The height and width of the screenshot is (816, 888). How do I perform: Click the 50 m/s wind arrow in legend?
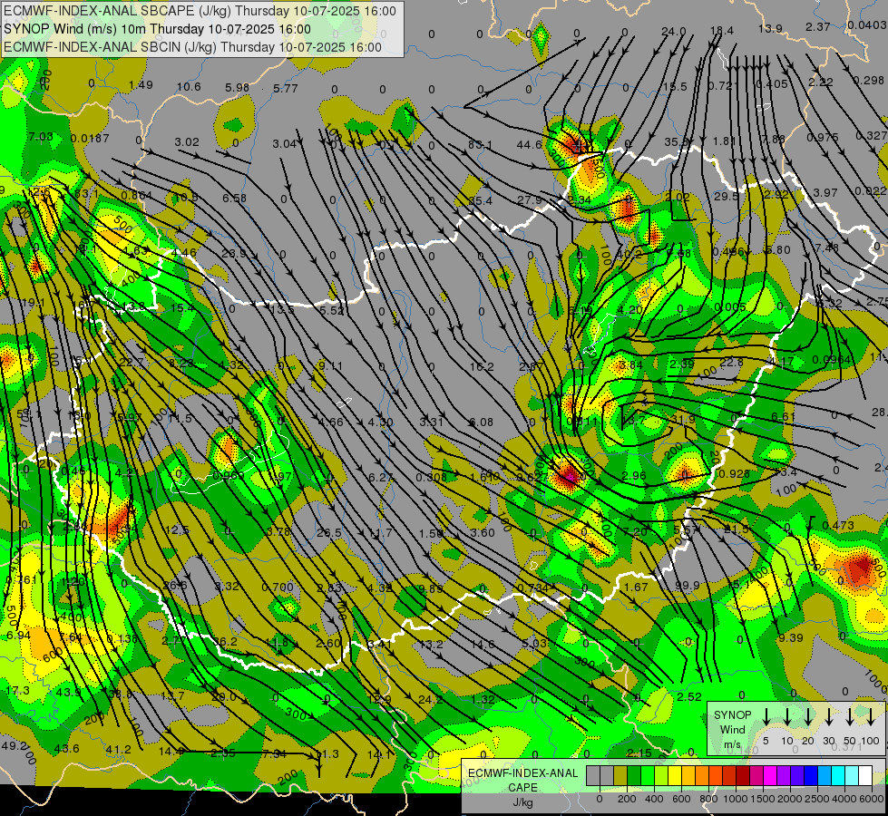(x=850, y=717)
